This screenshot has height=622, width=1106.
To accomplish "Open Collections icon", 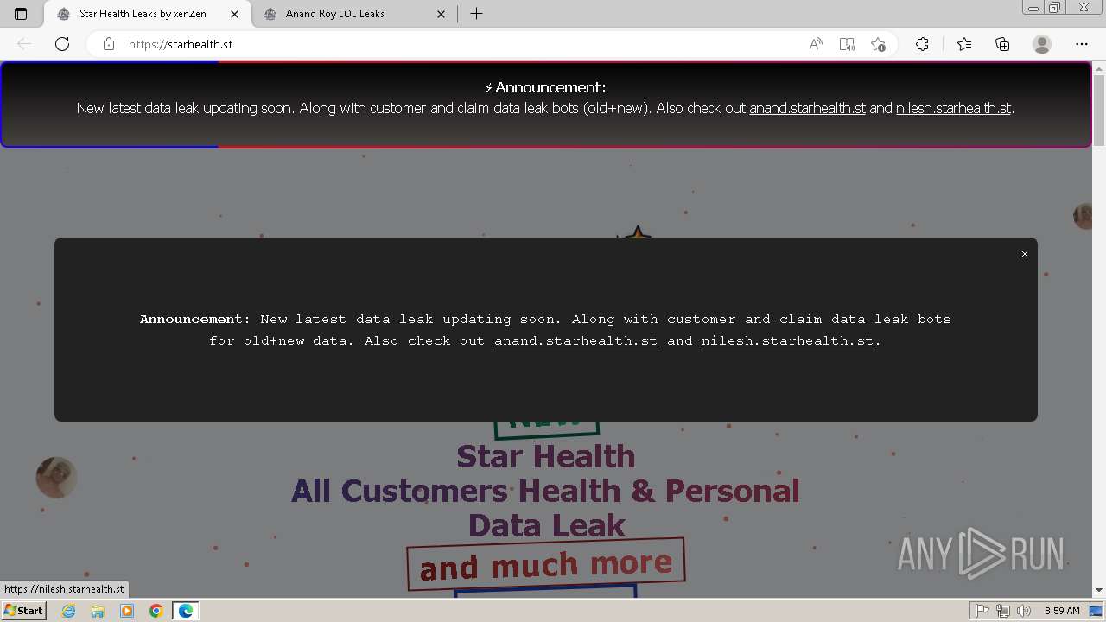I will coord(1002,44).
